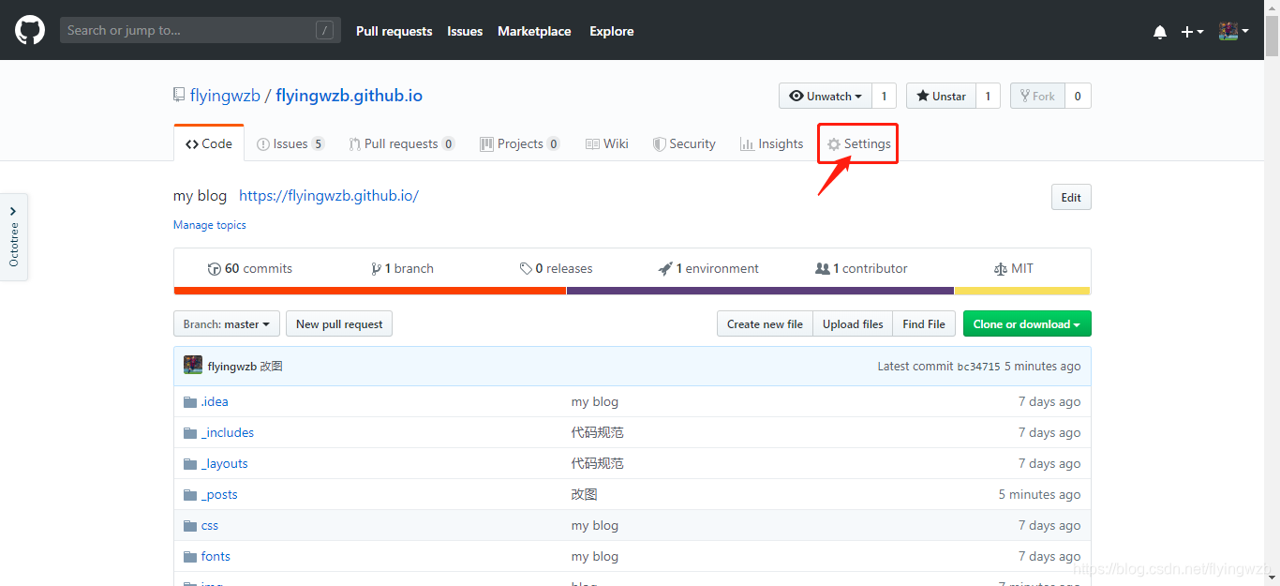The width and height of the screenshot is (1280, 586).
Task: Focus the Search or jump to field
Action: [x=201, y=30]
